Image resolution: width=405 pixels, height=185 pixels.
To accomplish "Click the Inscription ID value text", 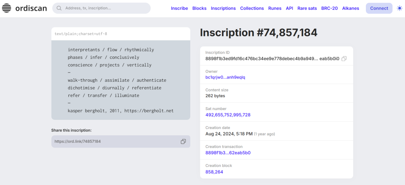I will point(272,59).
